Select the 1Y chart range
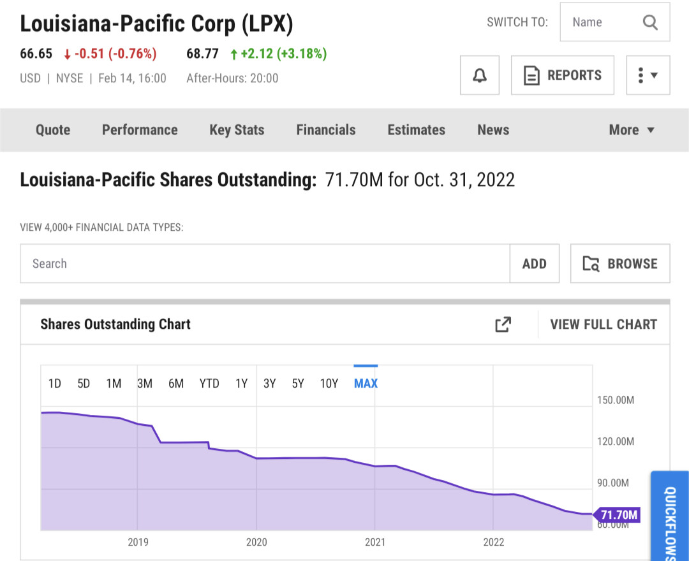This screenshot has width=689, height=561. pos(241,384)
